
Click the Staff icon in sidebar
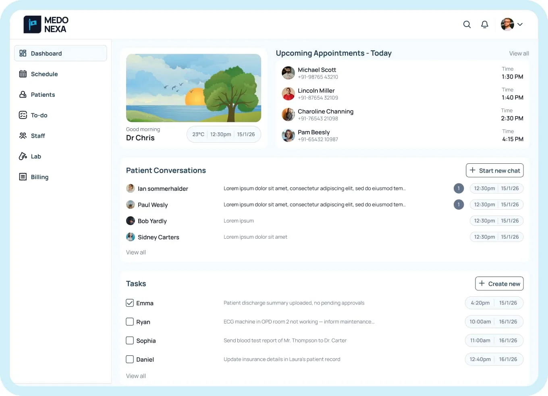coord(23,135)
